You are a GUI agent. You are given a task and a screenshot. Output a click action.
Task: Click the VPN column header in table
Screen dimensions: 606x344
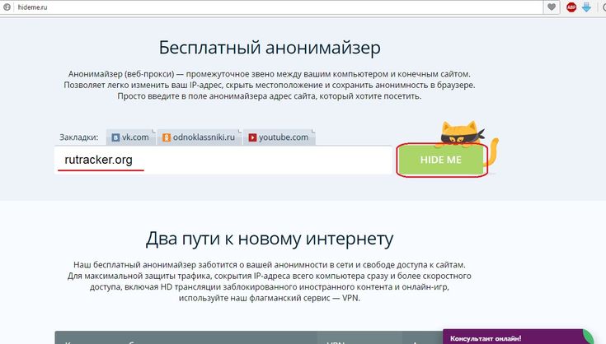[336, 340]
